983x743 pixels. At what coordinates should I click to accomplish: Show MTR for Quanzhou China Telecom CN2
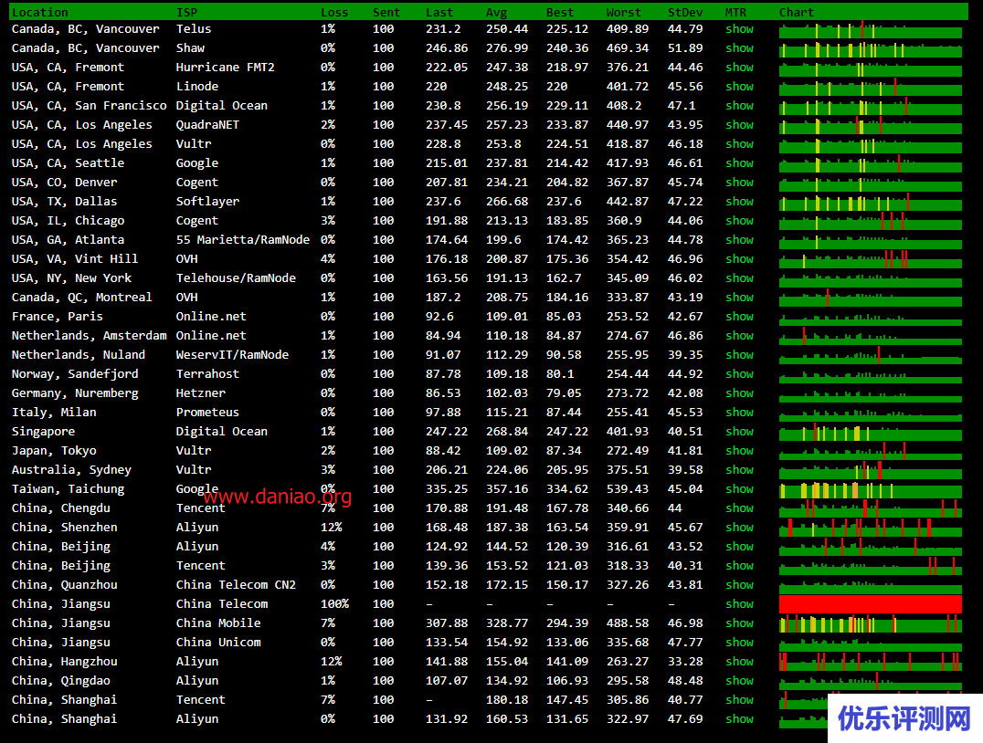point(739,585)
